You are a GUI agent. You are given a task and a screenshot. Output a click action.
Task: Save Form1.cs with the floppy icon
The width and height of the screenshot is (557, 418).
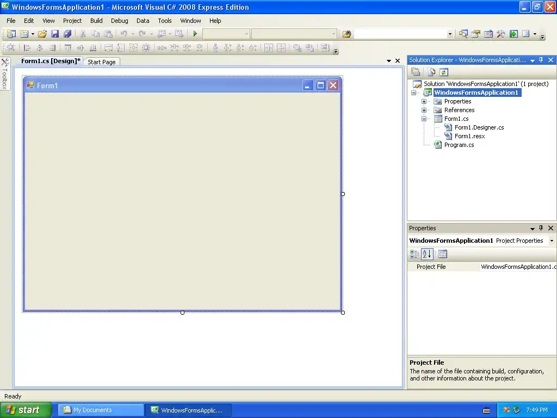pyautogui.click(x=55, y=34)
